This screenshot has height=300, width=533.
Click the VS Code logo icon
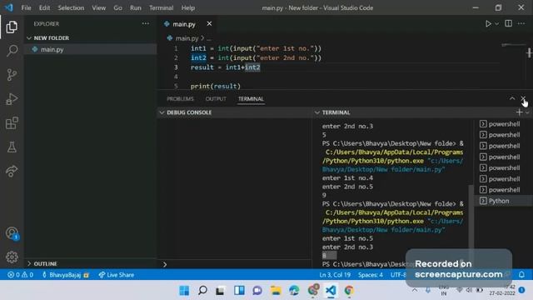coord(9,7)
